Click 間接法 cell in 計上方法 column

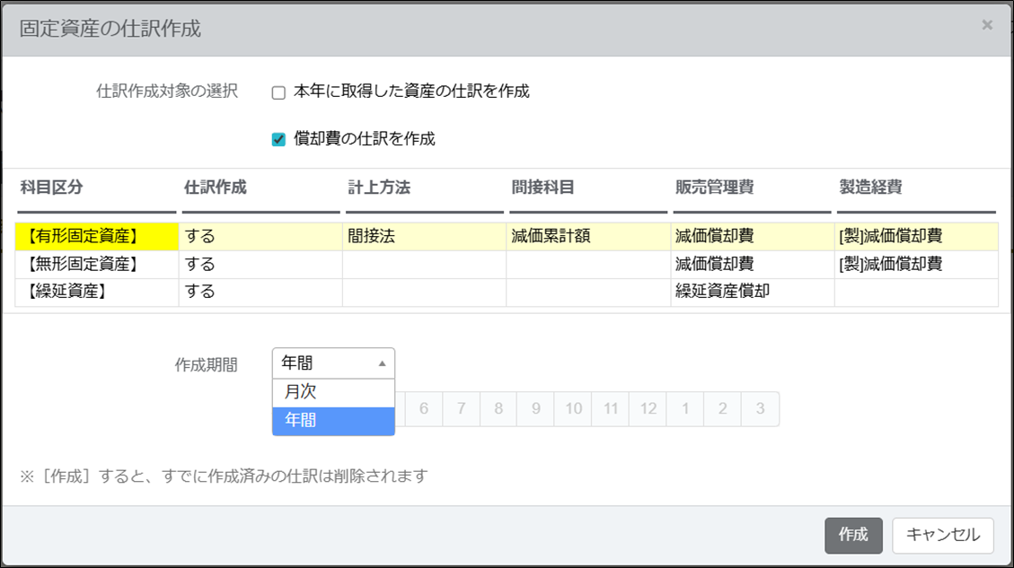click(372, 237)
